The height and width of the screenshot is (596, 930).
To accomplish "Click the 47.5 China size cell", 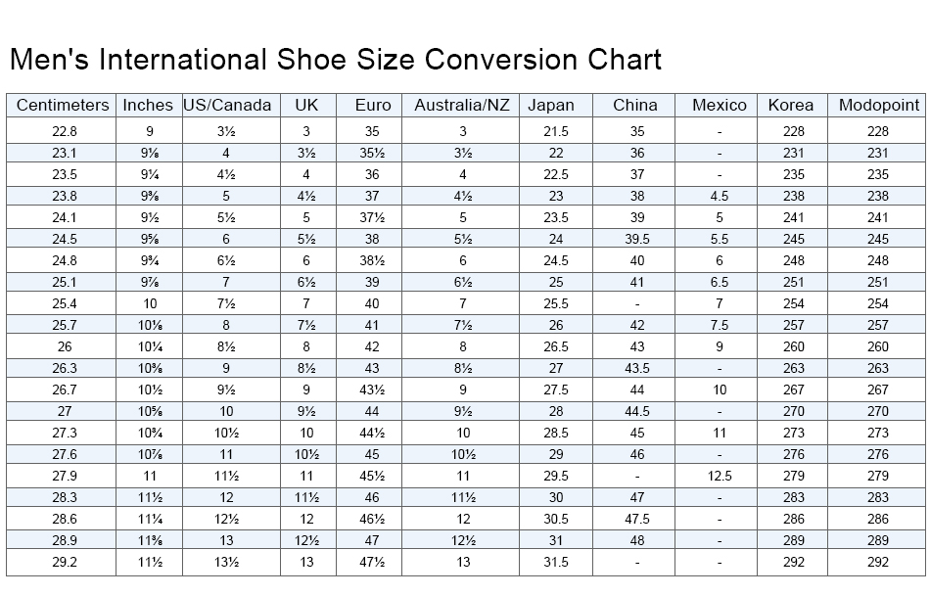I will (x=636, y=519).
